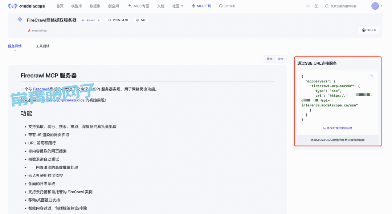Click the 带内容提取的网页搜索 list item
This screenshot has height=214, width=392.
(x=48, y=151)
